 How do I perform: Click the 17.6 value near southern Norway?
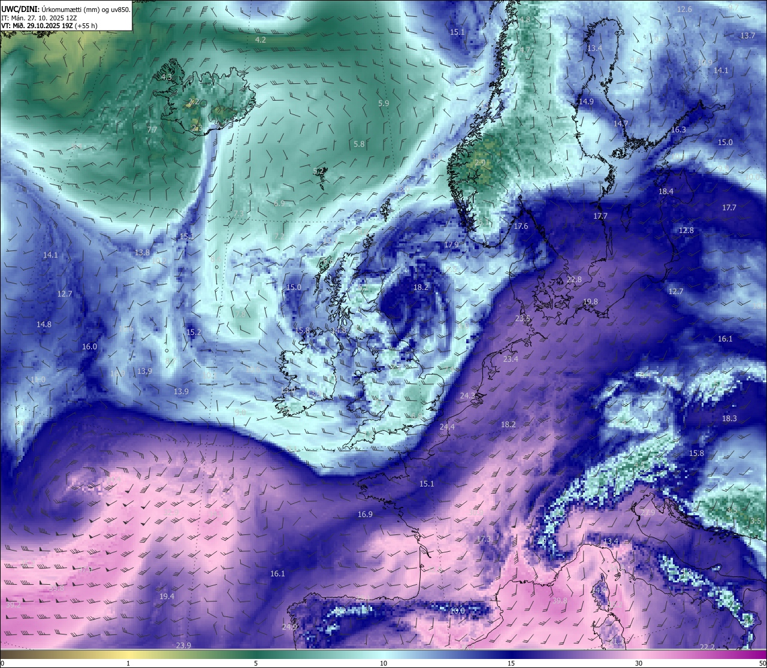pos(521,226)
